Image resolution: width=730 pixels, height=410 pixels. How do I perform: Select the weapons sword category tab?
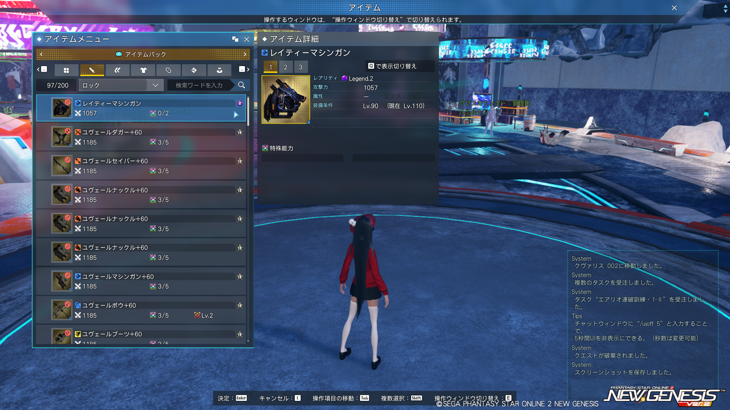pos(92,70)
